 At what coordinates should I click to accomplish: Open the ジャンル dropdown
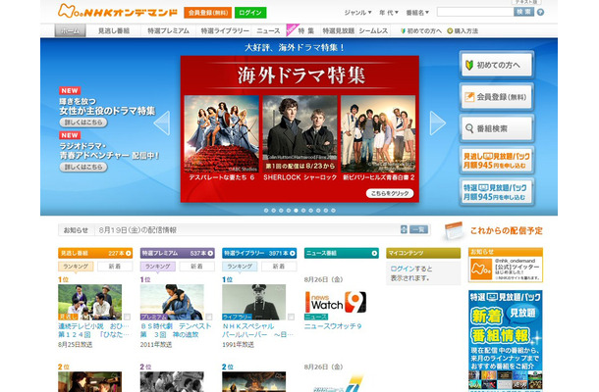click(x=357, y=13)
